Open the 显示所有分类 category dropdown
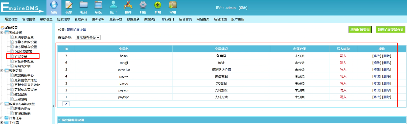407x124 pixels. coord(88,38)
